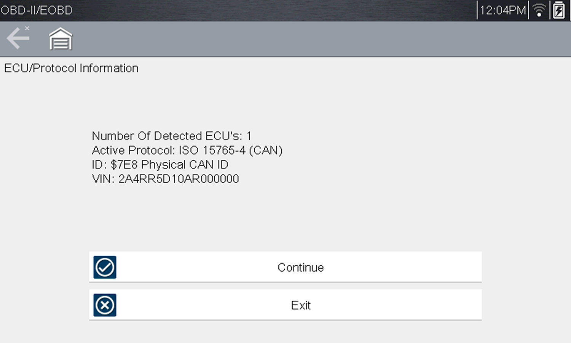This screenshot has width=571, height=343.
Task: Select the VIN 2A4RR5D10AR000000 text
Action: (165, 178)
